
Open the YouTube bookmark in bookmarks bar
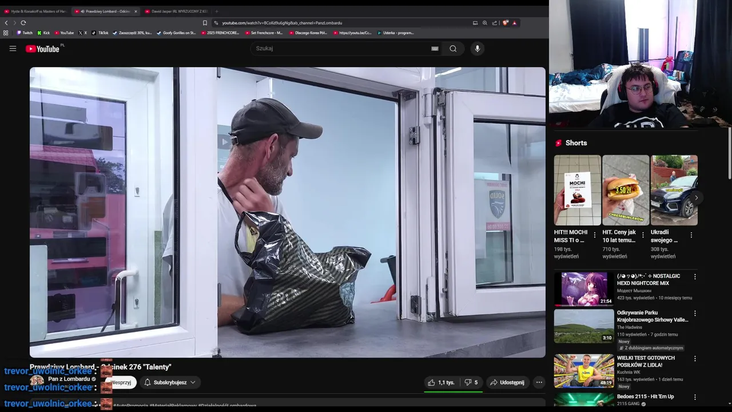[x=64, y=33]
